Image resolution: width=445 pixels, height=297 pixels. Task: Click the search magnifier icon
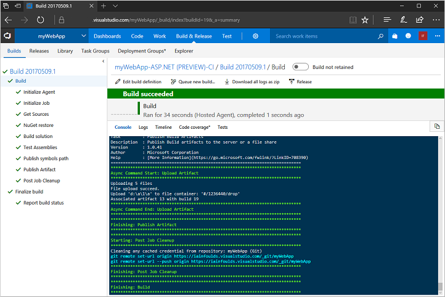point(380,36)
